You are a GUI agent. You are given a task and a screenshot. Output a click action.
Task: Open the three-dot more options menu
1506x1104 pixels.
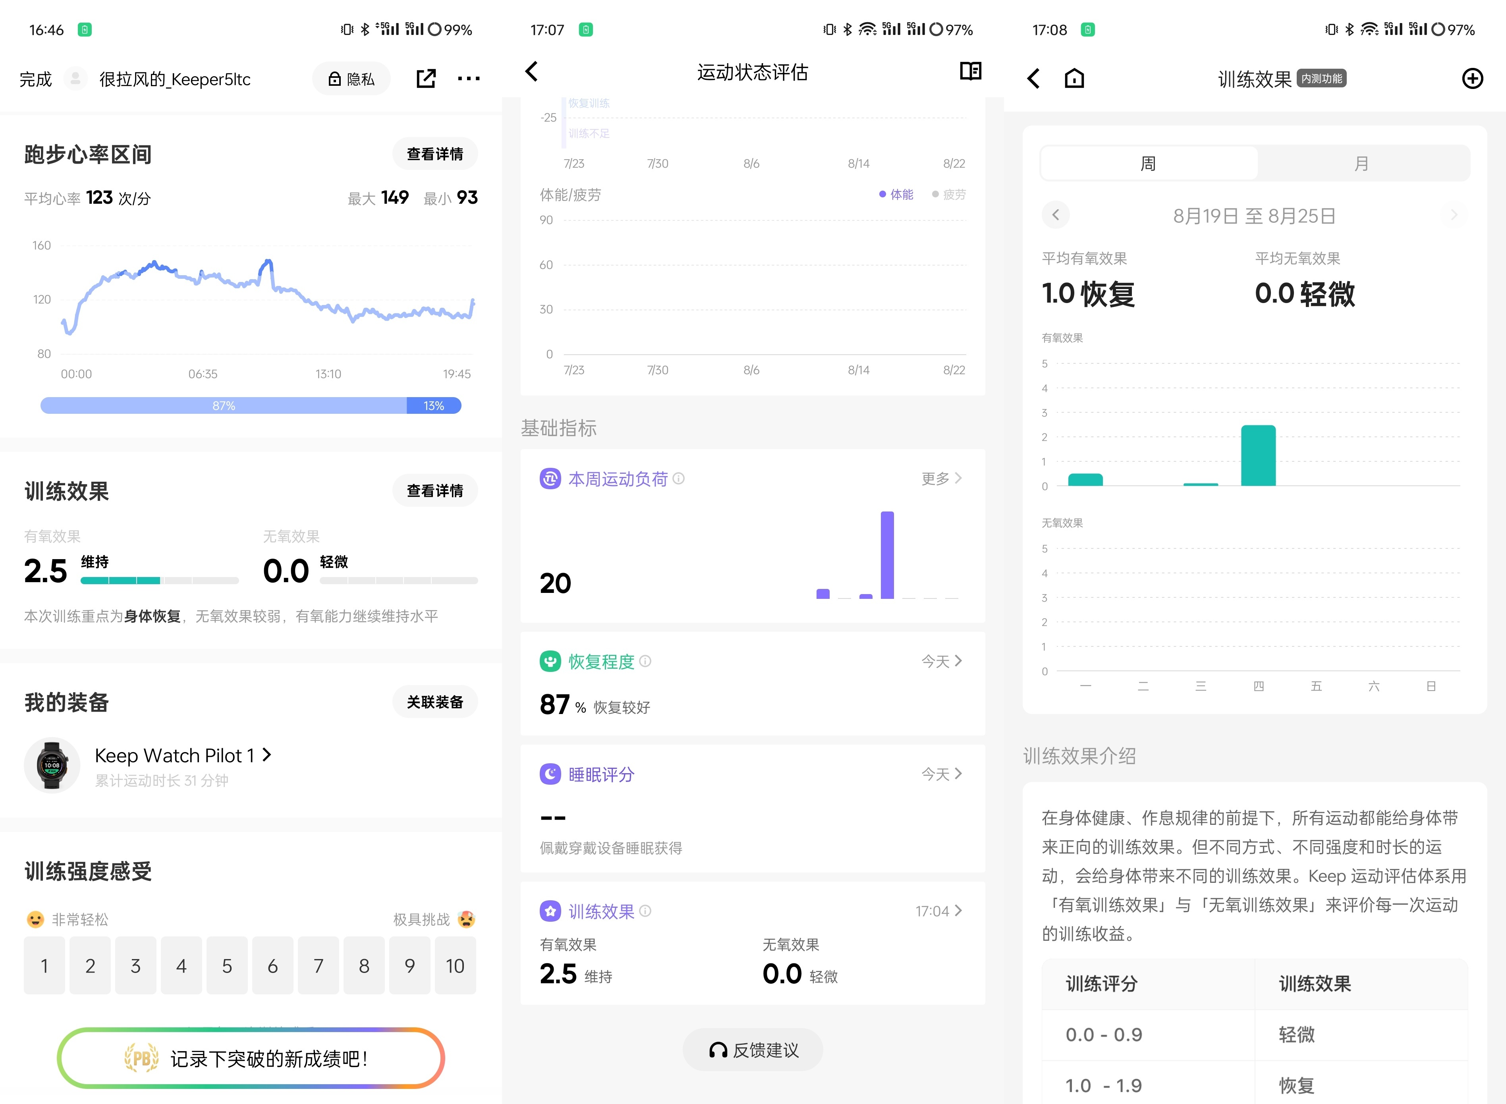(x=468, y=79)
